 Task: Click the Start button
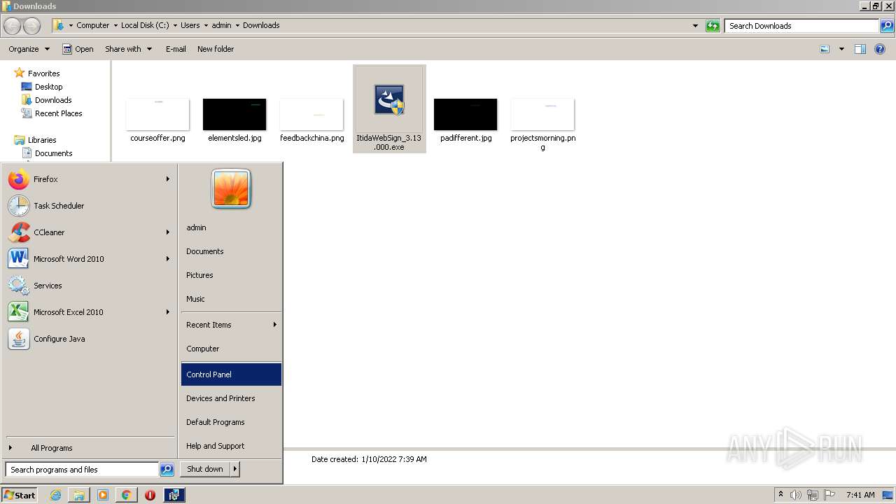coord(19,495)
